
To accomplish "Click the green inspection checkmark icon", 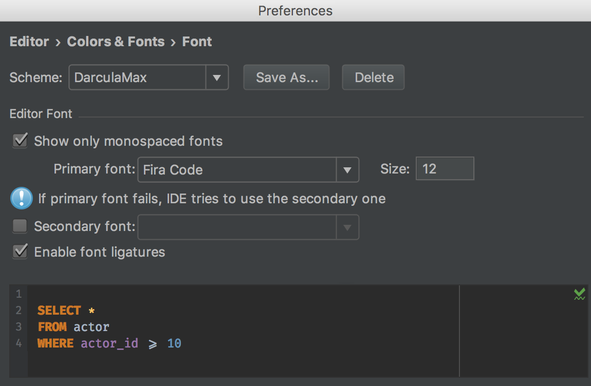I will pos(579,294).
